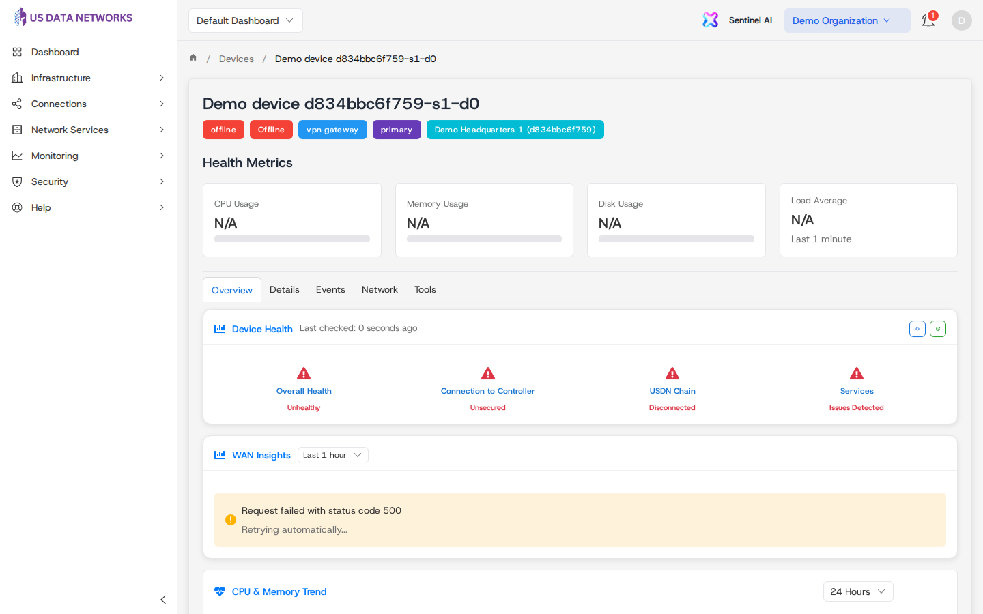Open the Demo Organization selector
Viewport: 983px width, 614px height.
click(x=847, y=20)
